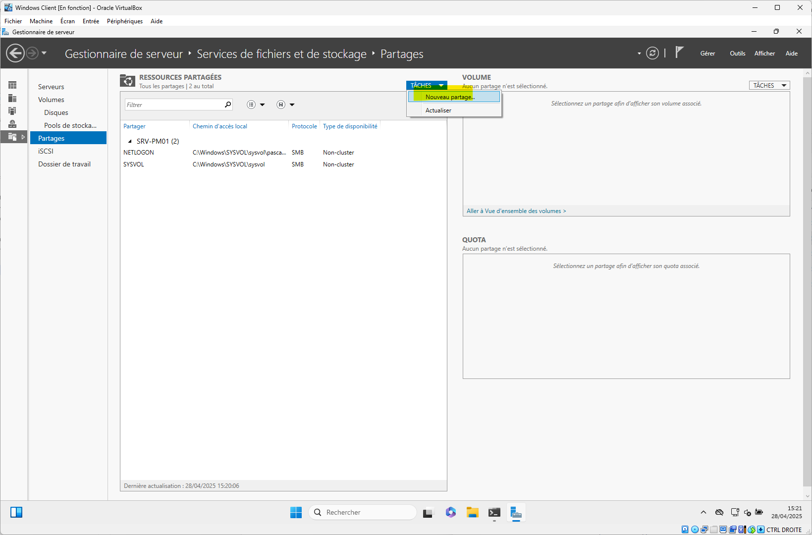Open the Aide menu in Server Manager
This screenshot has height=535, width=812.
coord(791,53)
